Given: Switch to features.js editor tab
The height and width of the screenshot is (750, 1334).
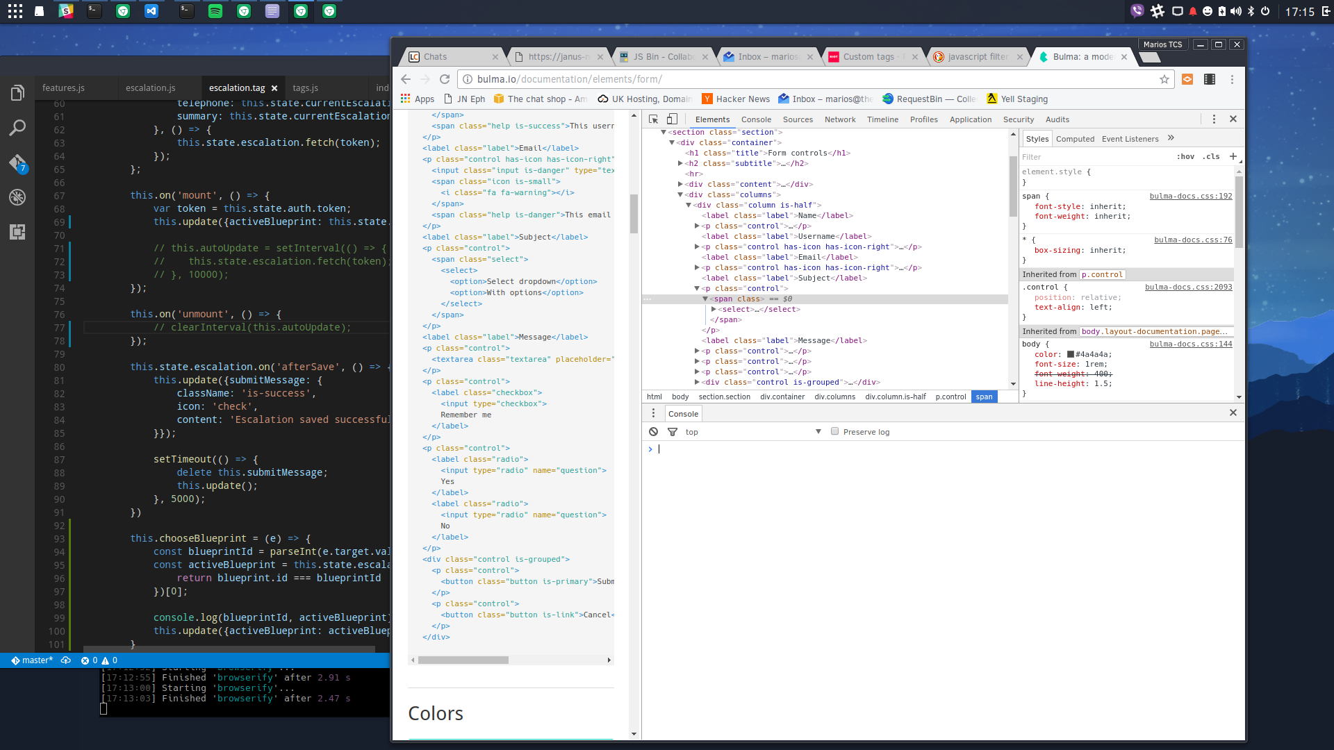Looking at the screenshot, I should pyautogui.click(x=63, y=87).
